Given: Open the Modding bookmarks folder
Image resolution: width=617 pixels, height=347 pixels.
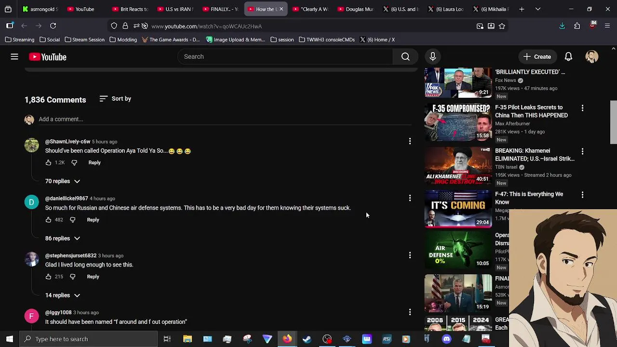Looking at the screenshot, I should pos(123,40).
